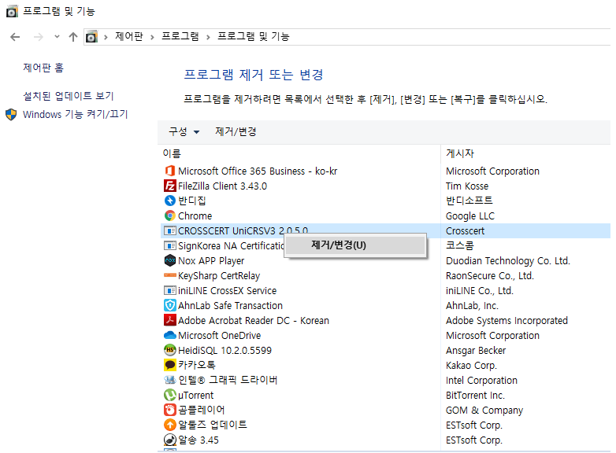Select the HeidiSQL 10.2.0.5599 entry

(225, 350)
